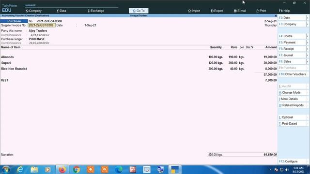Open F12: Configure settings
The image size is (310, 174).
[293, 161]
